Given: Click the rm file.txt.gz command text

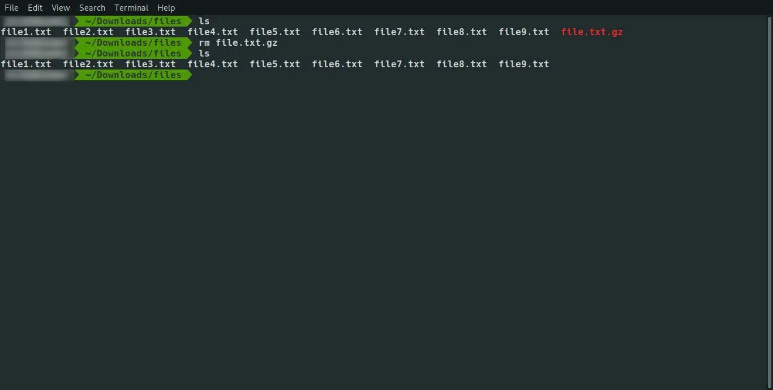Looking at the screenshot, I should pos(238,42).
